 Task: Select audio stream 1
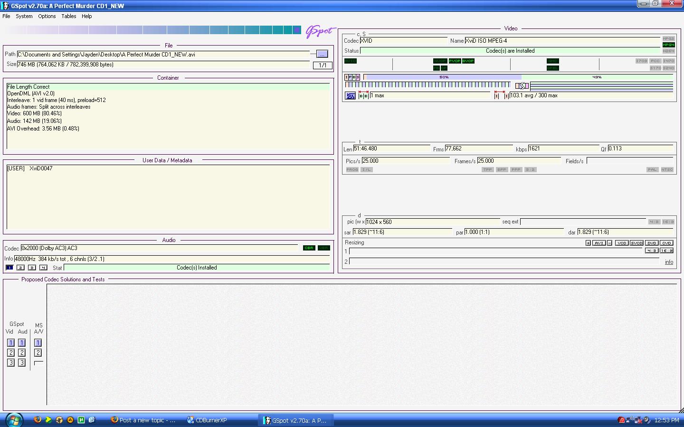(9, 268)
